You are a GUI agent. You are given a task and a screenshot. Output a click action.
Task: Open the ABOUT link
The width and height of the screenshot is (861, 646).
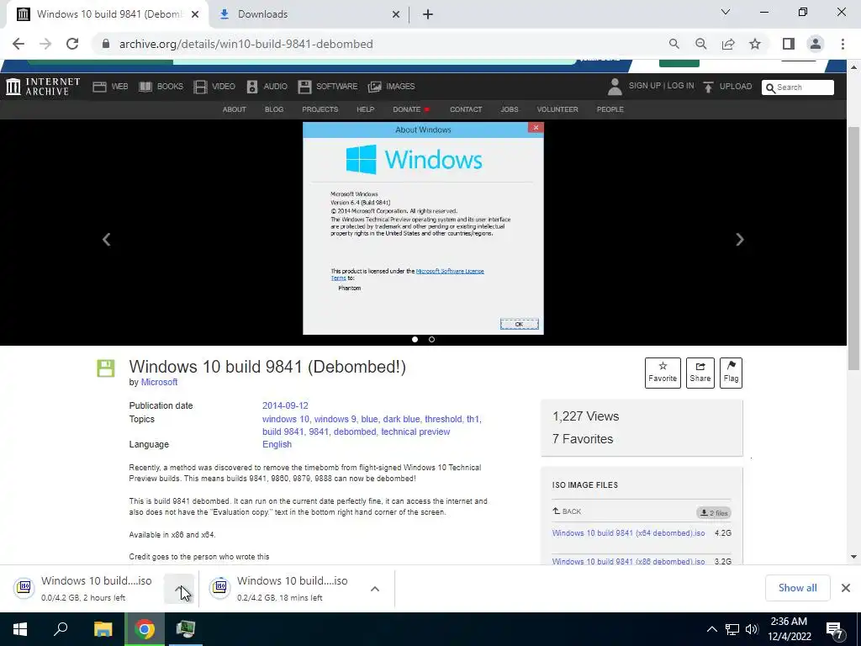click(234, 109)
